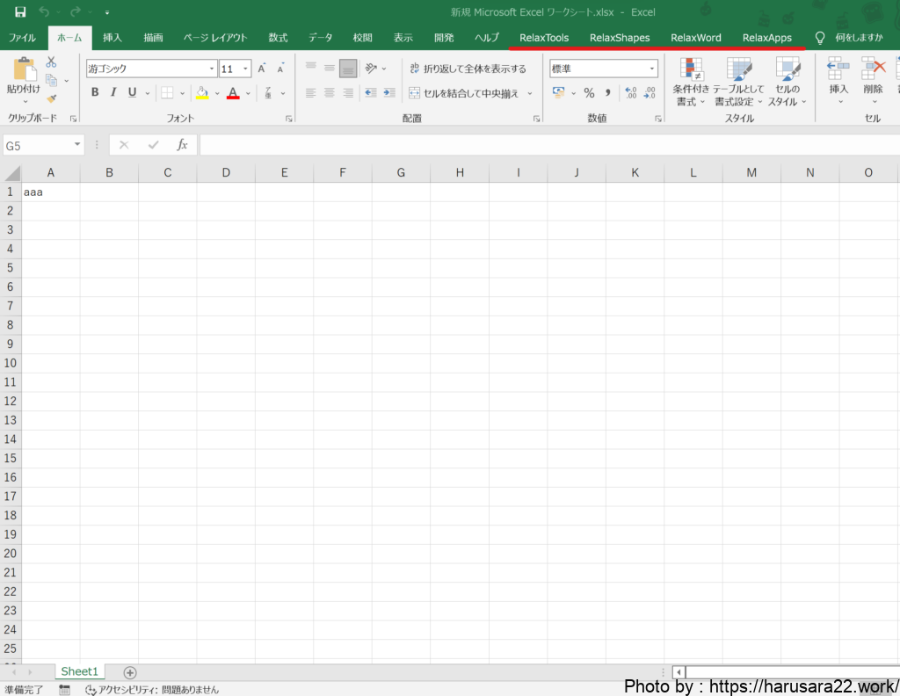
Task: Select the Format Painter brush icon
Action: (x=51, y=98)
